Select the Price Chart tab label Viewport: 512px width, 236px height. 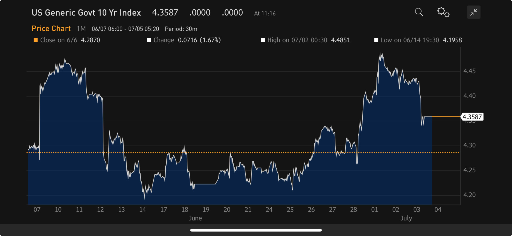tap(51, 28)
